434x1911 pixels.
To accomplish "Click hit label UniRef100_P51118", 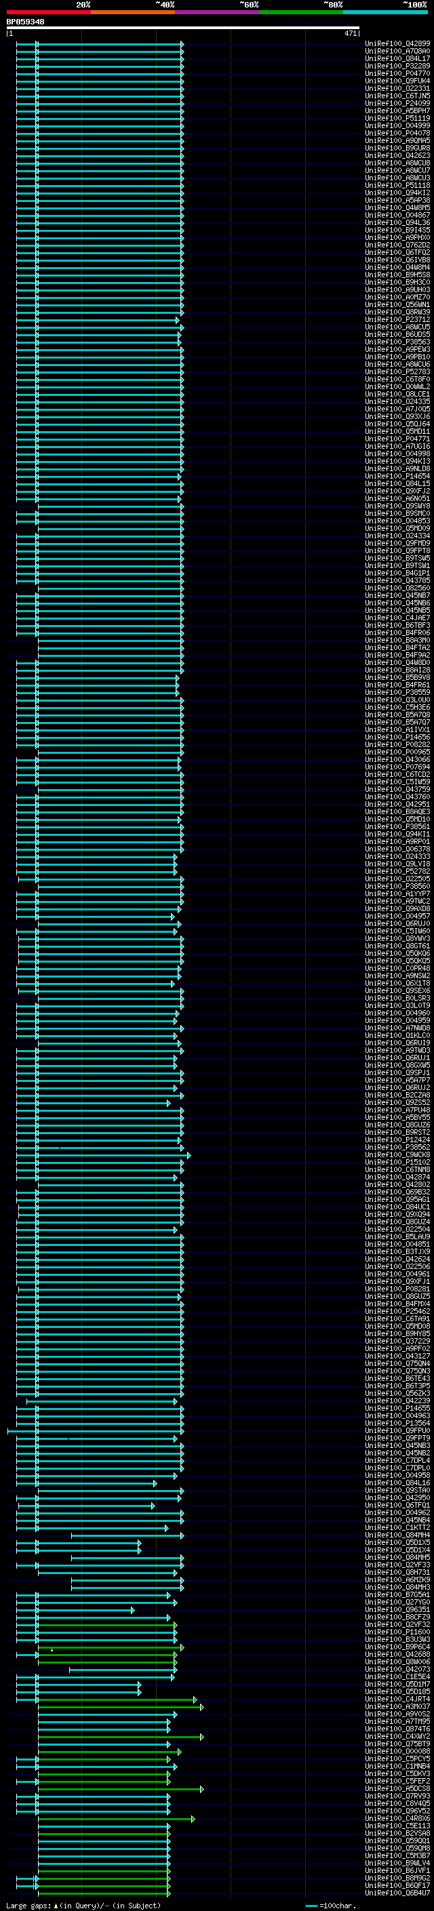I will click(397, 186).
